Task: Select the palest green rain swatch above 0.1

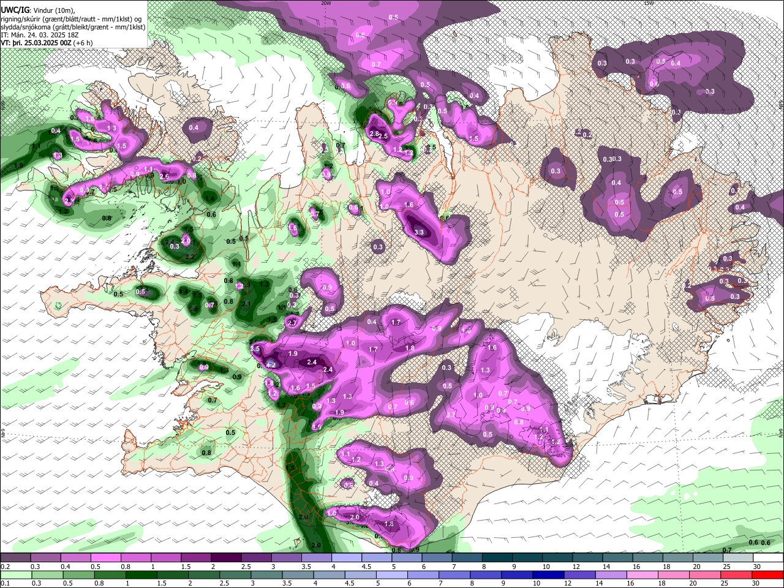Action: click(x=15, y=575)
